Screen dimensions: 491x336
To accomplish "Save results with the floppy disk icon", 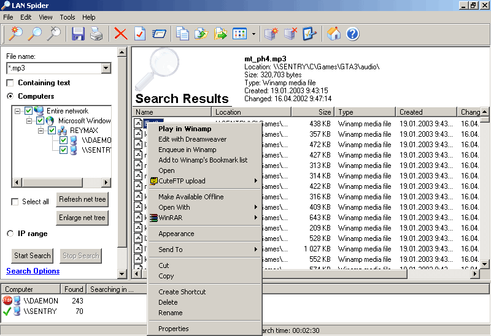I will 78,34.
